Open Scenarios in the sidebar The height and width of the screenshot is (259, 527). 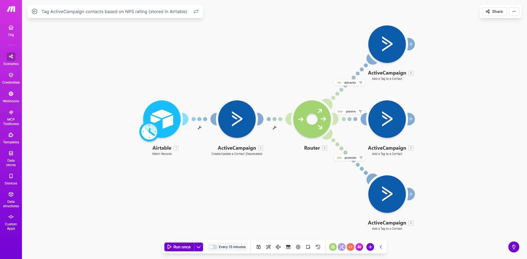(x=11, y=59)
